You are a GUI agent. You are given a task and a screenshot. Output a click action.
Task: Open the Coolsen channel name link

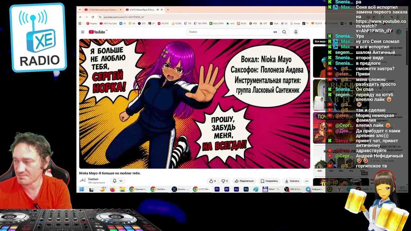tap(93, 179)
